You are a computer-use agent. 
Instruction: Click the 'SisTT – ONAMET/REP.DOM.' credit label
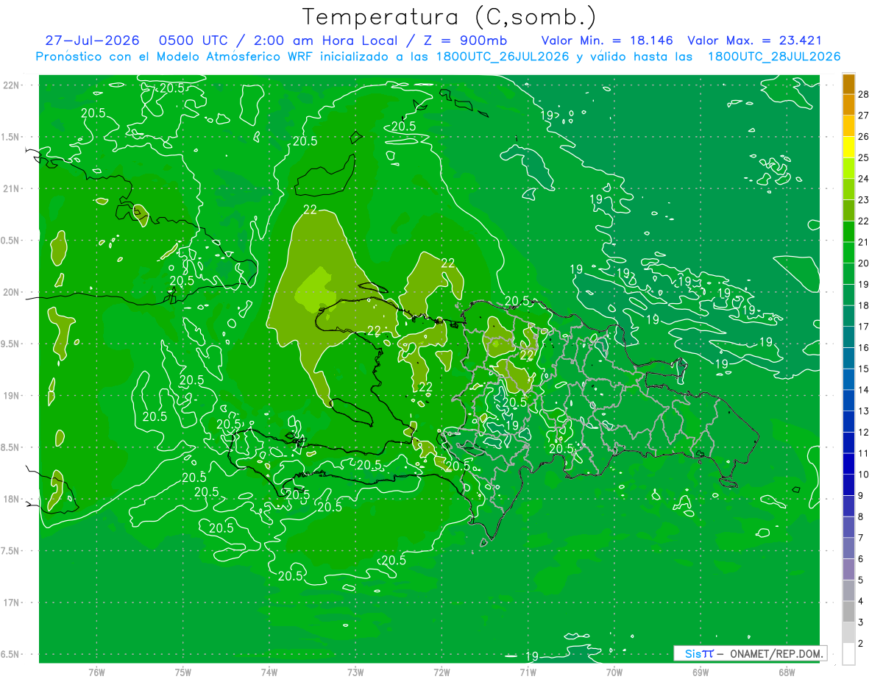point(751,653)
